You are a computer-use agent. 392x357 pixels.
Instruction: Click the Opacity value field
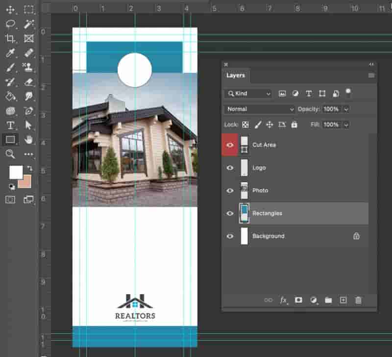[331, 109]
